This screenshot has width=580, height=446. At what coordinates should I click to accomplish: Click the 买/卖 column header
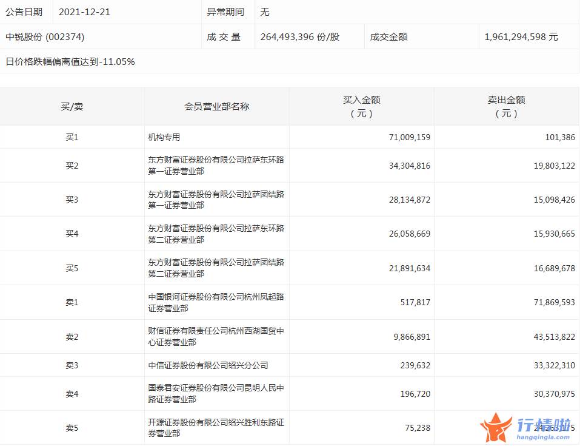coord(72,107)
